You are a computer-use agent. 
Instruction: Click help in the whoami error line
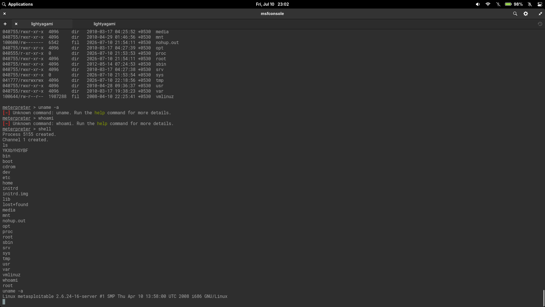[x=102, y=124]
